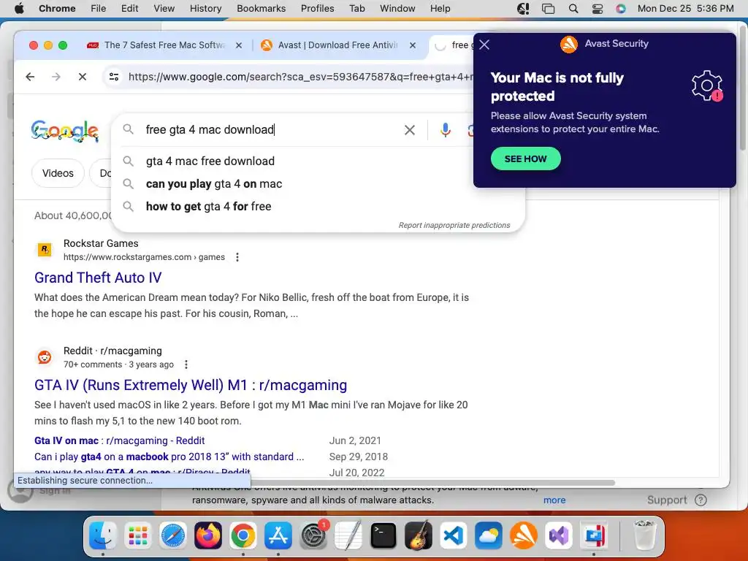Screen dimensions: 748x561
Task: Open TextEdit from the Dock
Action: 348,535
